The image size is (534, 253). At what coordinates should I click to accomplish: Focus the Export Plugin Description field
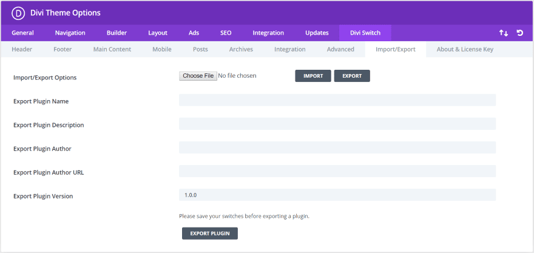coord(337,124)
